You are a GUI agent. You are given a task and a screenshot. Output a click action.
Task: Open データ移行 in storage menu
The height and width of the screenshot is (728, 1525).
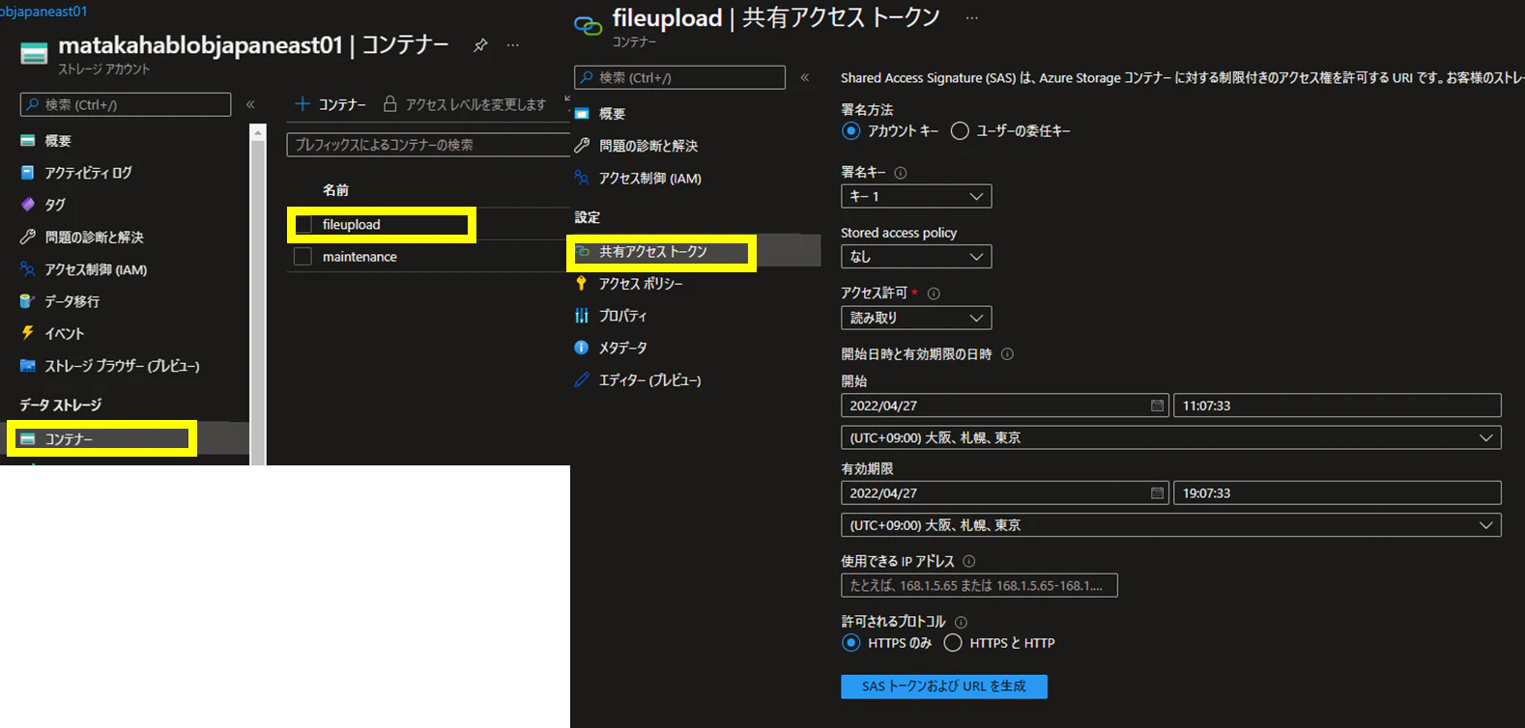pos(72,301)
